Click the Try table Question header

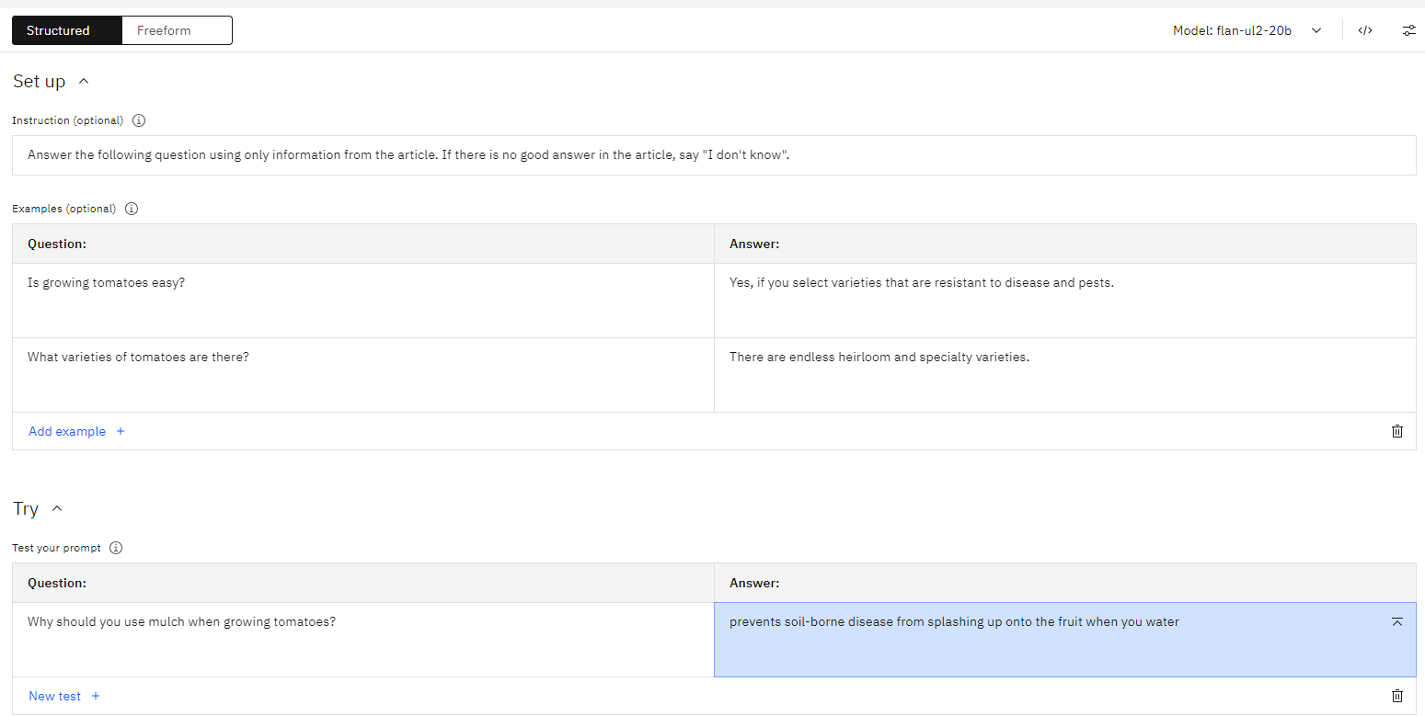point(363,583)
